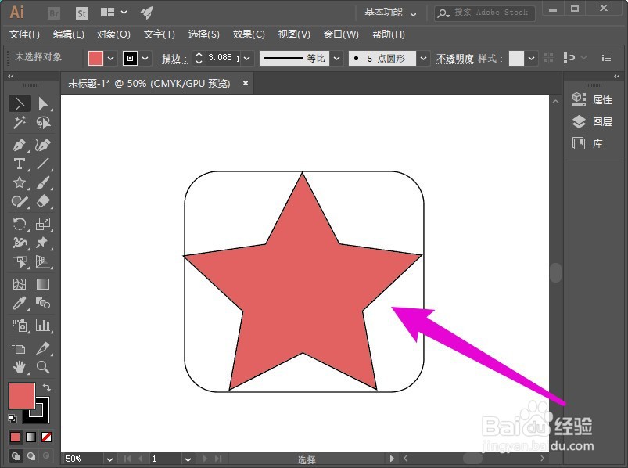Open the 效果(C) menu

click(x=249, y=34)
